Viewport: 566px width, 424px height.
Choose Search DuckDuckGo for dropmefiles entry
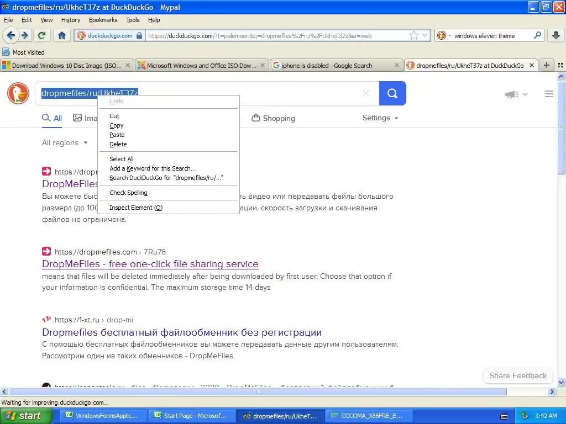(x=168, y=178)
